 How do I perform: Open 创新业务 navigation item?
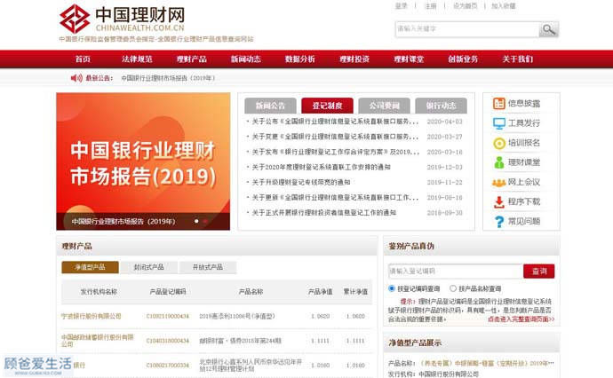click(x=463, y=59)
